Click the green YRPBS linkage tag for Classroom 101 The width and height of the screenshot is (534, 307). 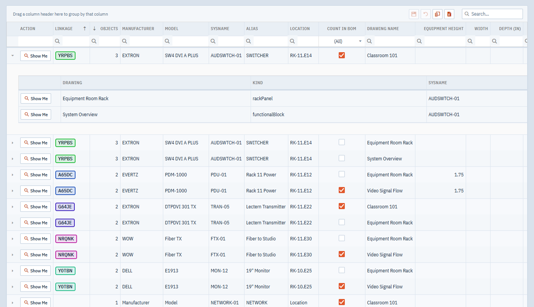click(65, 56)
